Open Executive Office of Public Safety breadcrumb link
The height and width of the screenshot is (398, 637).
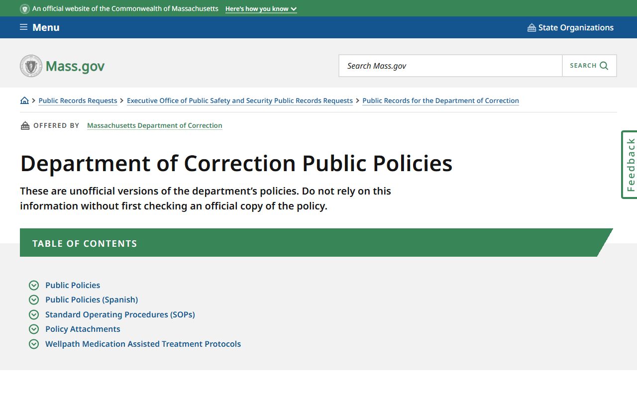(240, 100)
